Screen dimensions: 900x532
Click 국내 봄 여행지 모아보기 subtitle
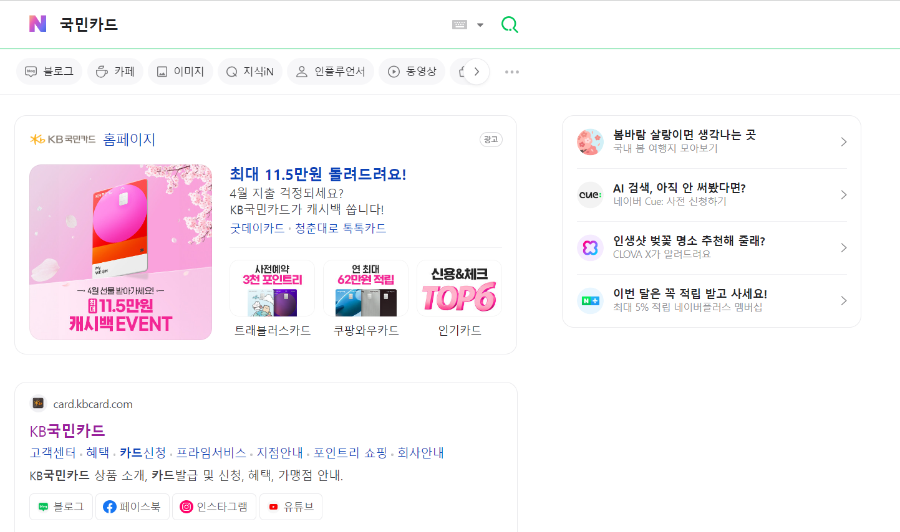point(665,148)
